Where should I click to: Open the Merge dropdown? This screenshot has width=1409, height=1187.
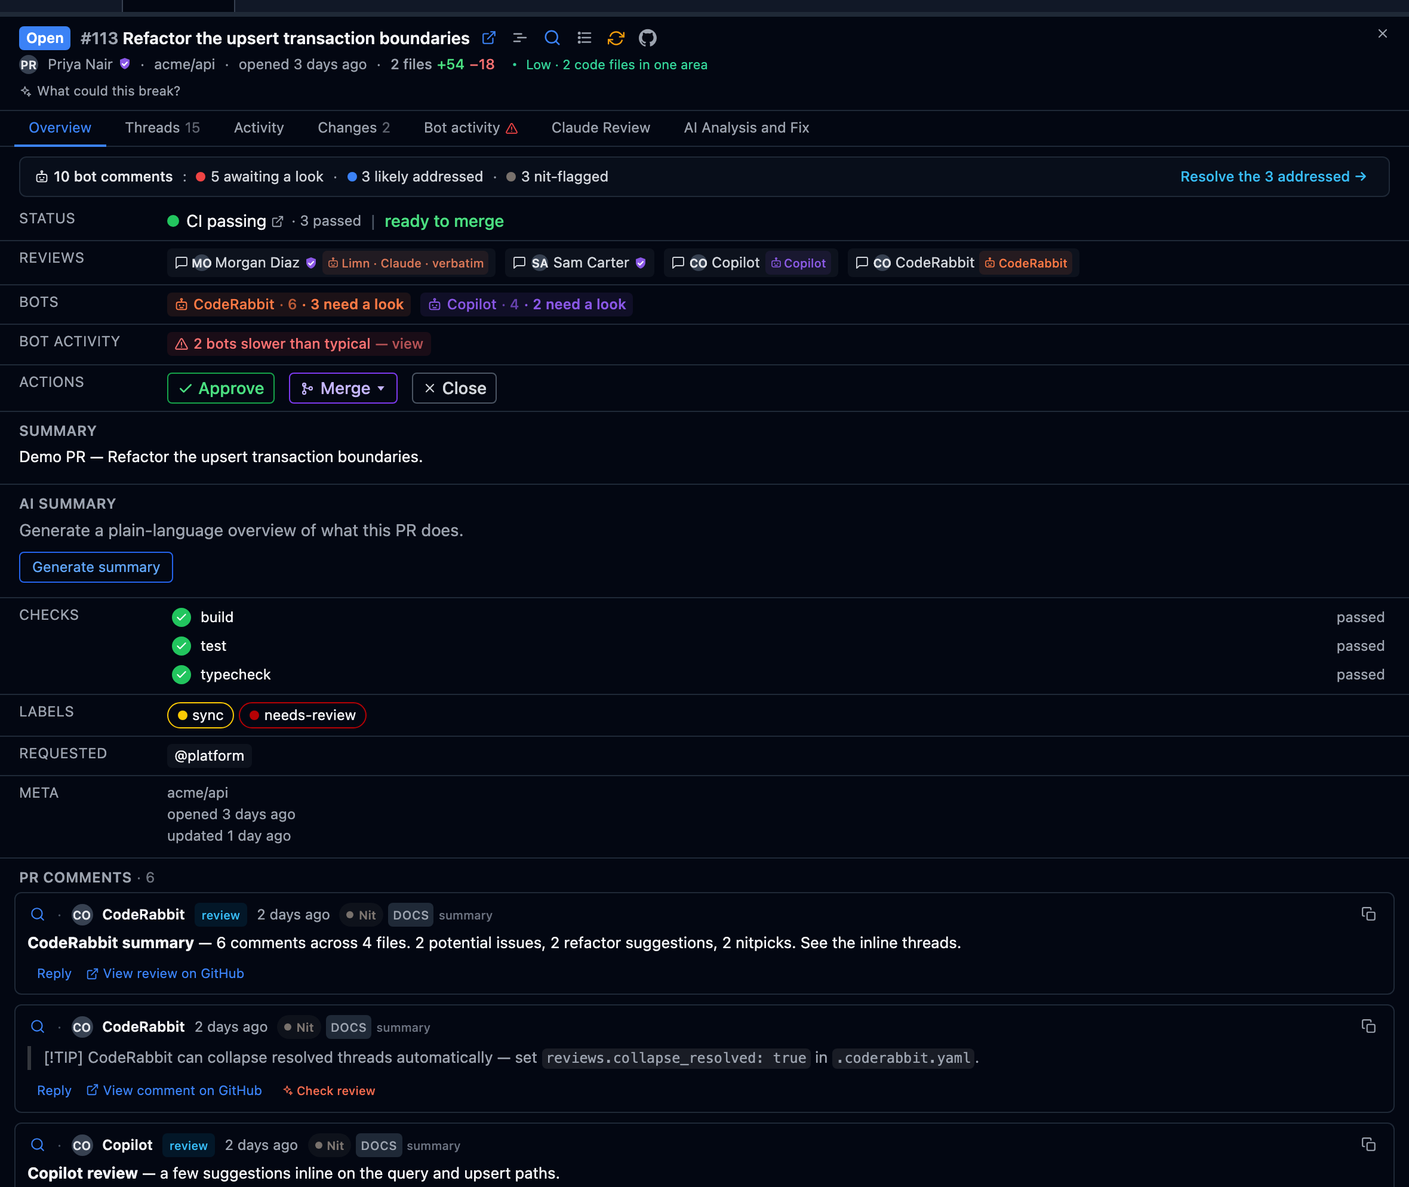coord(343,388)
